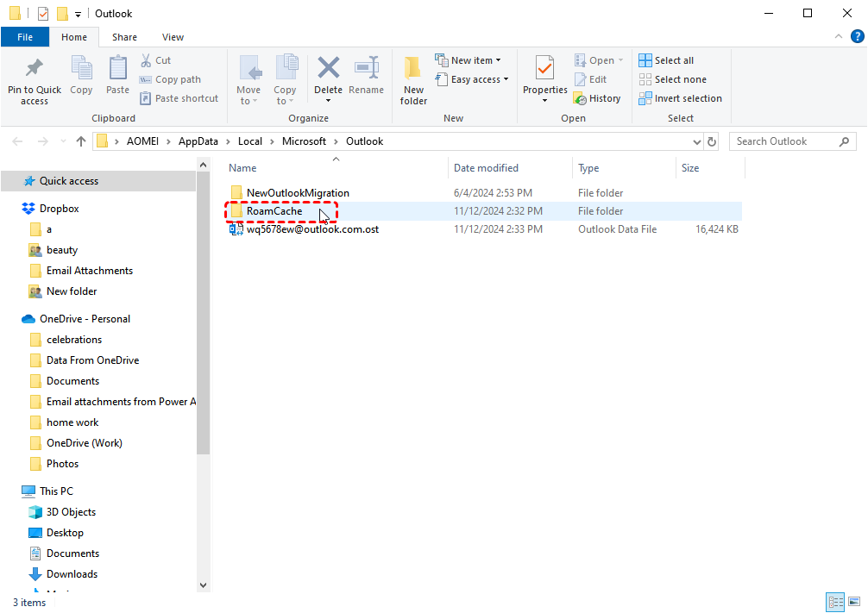868x613 pixels.
Task: Open address bar history dropdown
Action: pos(696,141)
